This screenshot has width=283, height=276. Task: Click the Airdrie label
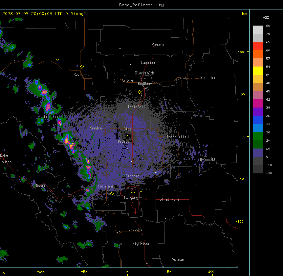[x=133, y=176]
